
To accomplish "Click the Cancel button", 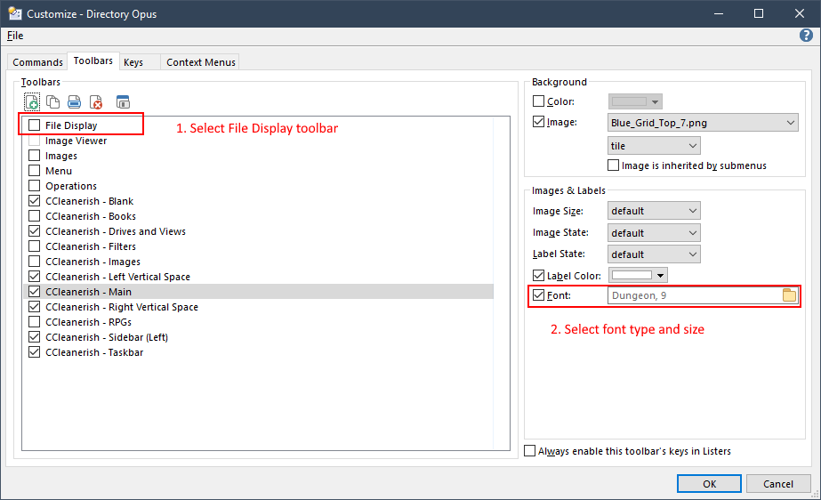I will (777, 484).
